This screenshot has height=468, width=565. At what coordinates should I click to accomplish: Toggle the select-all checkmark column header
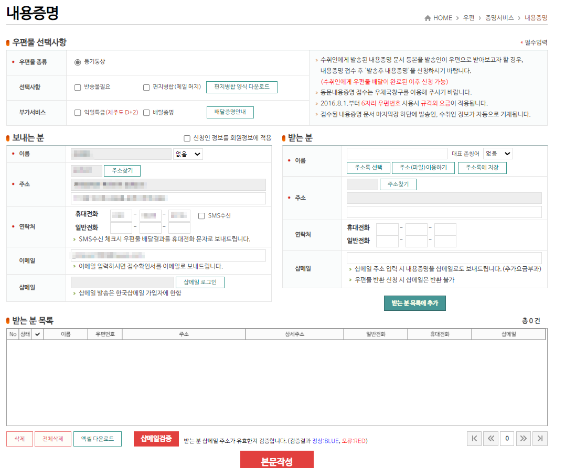click(x=37, y=334)
